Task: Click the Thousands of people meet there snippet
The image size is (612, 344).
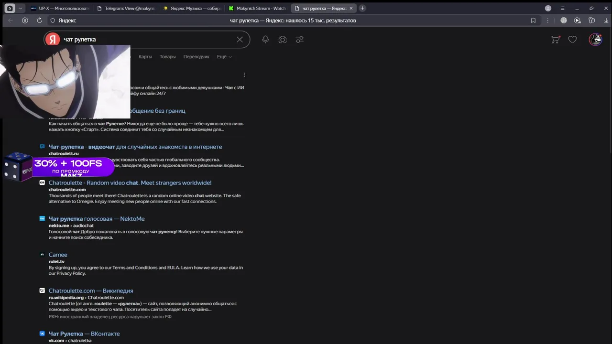Action: pos(145,198)
